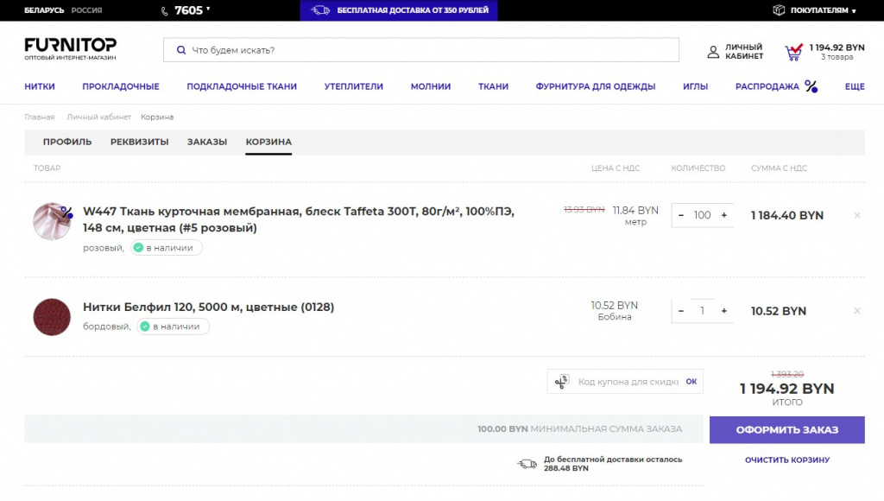Expand the 7605 phone number dropdown
The height and width of the screenshot is (501, 884).
pos(208,10)
